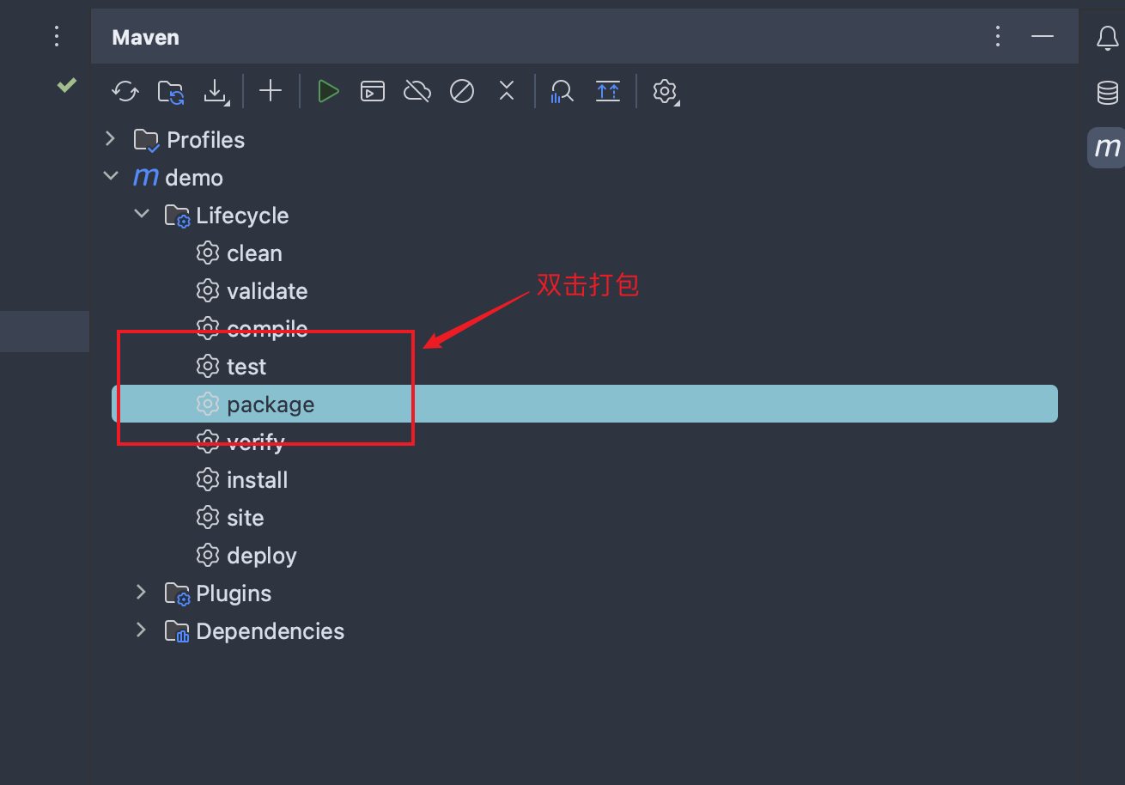This screenshot has height=785, width=1125.
Task: Expand the Plugins node
Action: coord(142,592)
